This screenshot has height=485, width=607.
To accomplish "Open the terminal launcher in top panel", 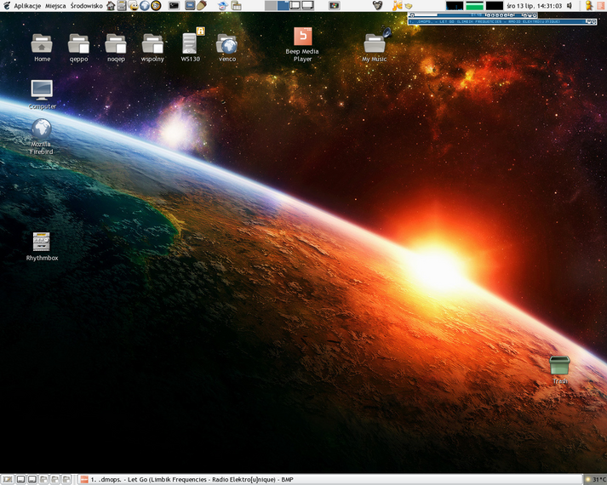I will pos(175,5).
